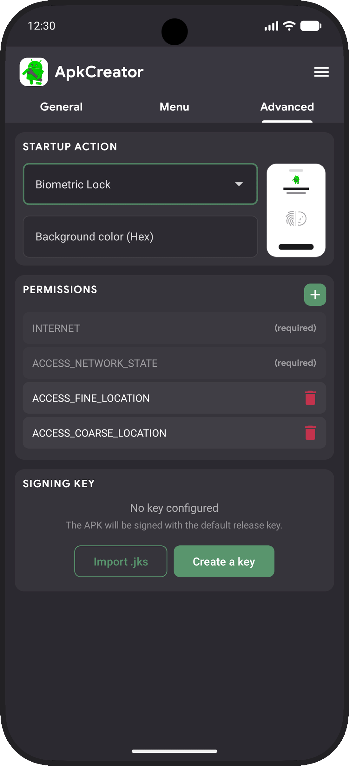Switch to the General tab
The image size is (349, 766).
(61, 107)
